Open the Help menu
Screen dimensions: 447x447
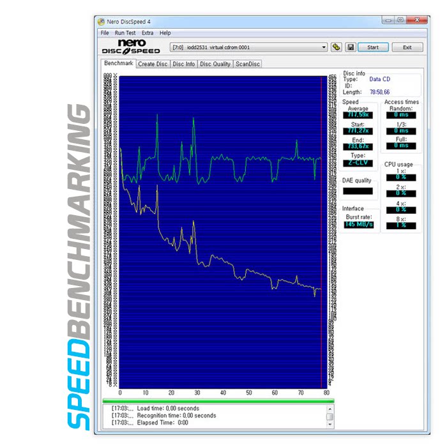(x=165, y=33)
